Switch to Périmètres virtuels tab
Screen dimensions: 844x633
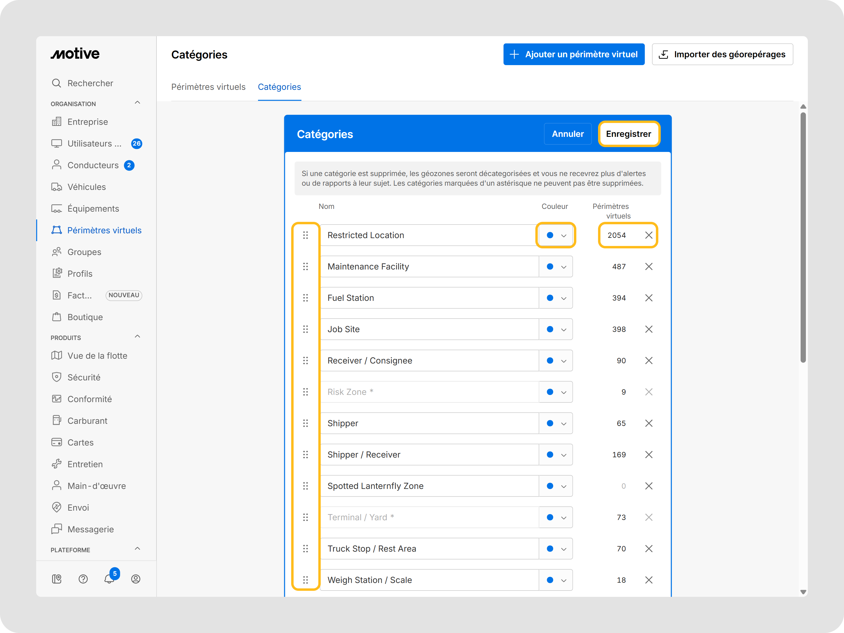(208, 87)
